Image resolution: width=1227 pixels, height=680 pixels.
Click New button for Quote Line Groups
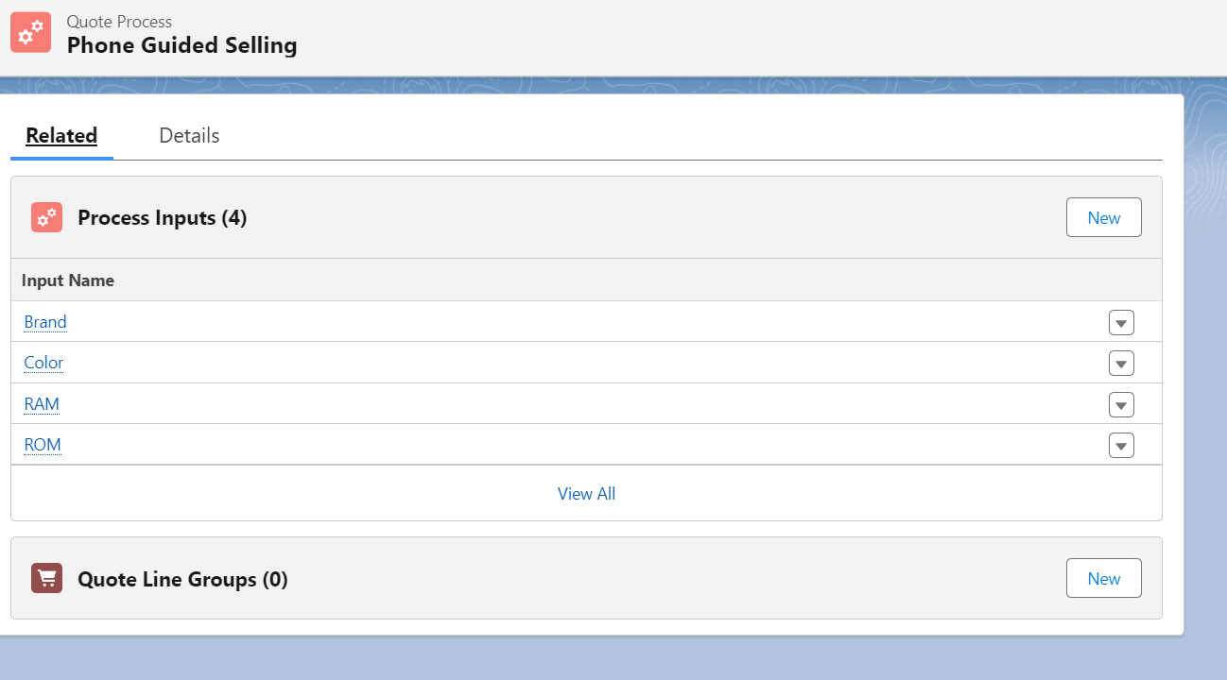[x=1103, y=578]
